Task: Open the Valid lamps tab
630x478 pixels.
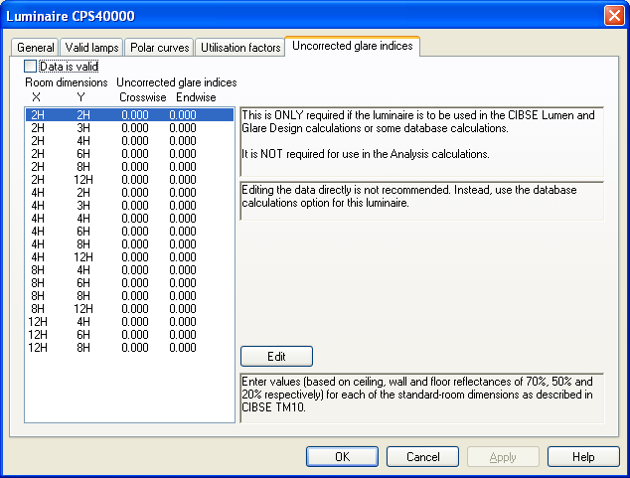Action: pyautogui.click(x=91, y=48)
